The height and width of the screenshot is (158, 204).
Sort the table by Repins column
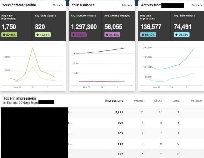click(139, 101)
